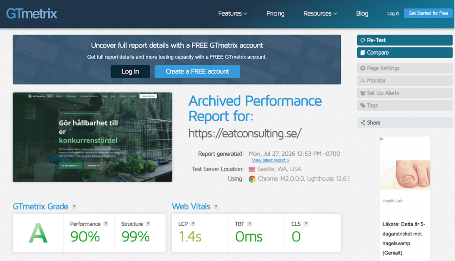Click the ad headline about nagelsvamp
This screenshot has height=261, width=455.
[x=403, y=238]
